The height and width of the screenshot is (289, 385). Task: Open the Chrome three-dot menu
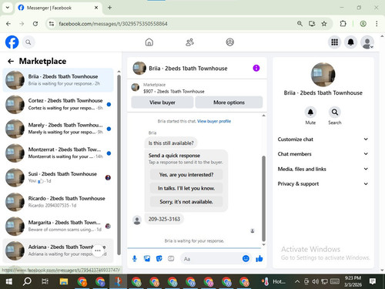[x=377, y=24]
